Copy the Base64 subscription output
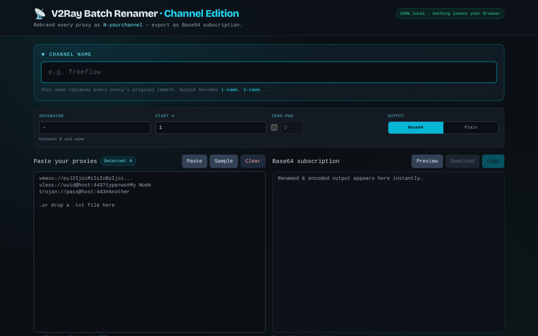The image size is (538, 336). click(493, 161)
